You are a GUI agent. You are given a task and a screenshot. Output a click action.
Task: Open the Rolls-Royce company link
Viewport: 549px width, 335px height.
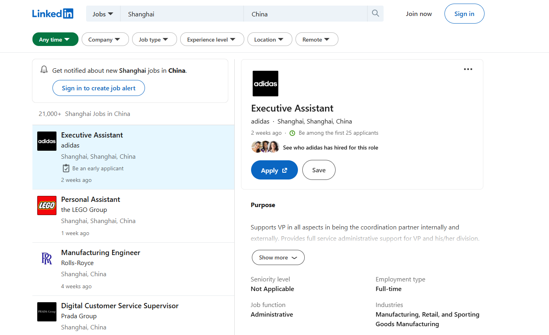(x=77, y=263)
